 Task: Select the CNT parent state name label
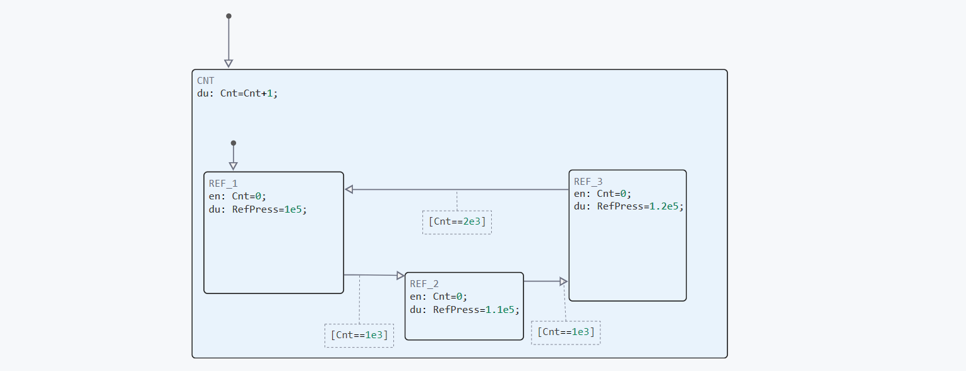tap(206, 81)
